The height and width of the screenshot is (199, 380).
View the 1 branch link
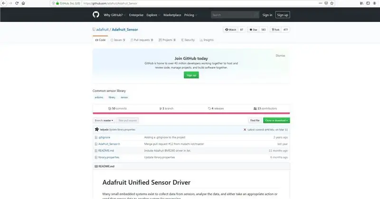point(166,109)
